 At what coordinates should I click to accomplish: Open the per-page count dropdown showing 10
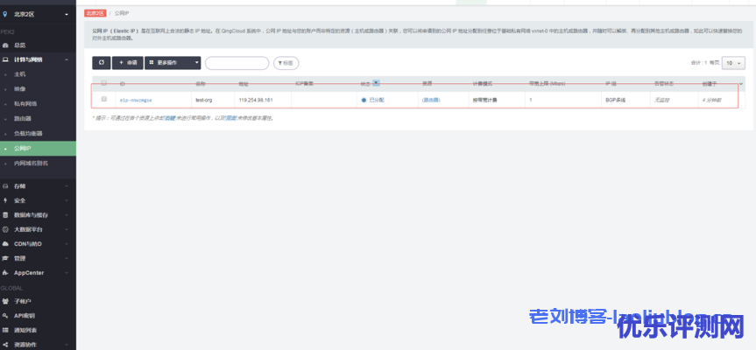733,63
